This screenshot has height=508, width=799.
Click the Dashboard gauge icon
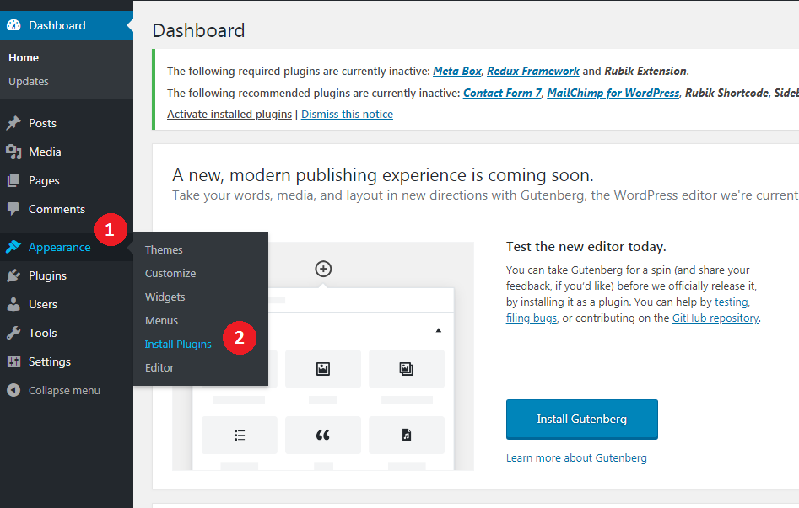(13, 25)
